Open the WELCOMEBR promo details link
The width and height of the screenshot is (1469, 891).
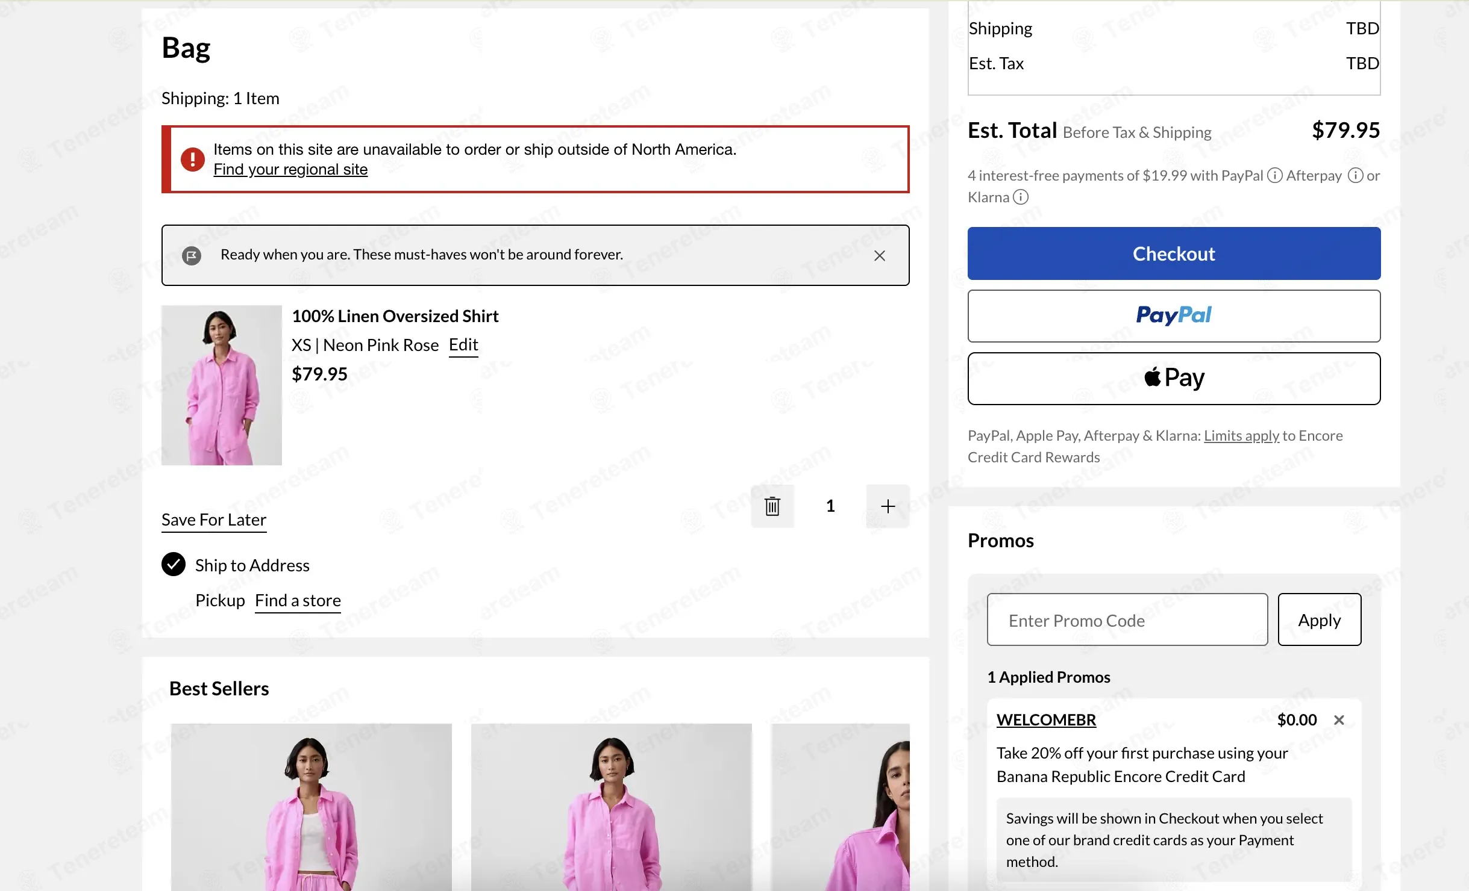(1046, 720)
